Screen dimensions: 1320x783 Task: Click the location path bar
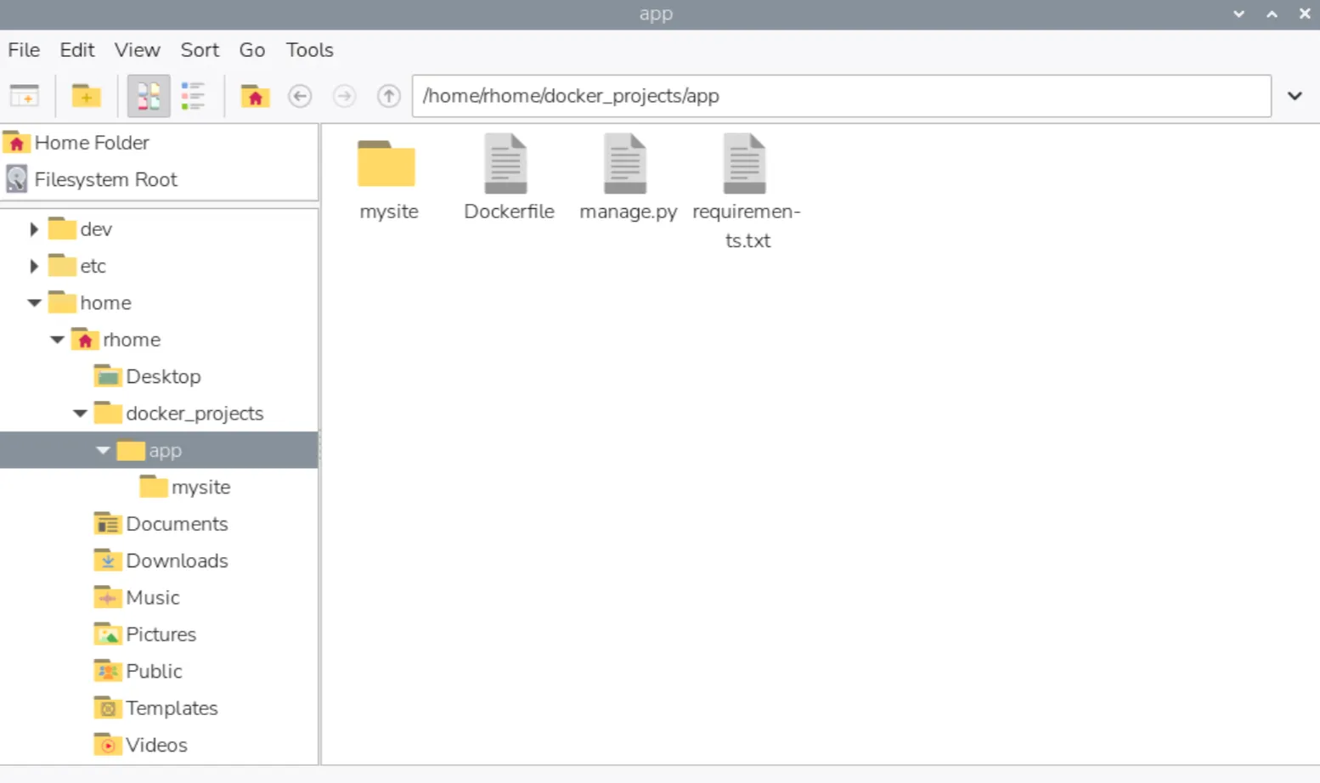(x=841, y=96)
